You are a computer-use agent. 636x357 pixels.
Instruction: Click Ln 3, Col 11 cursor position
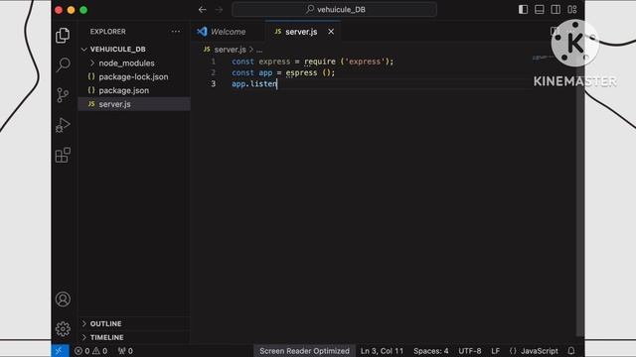coord(382,351)
